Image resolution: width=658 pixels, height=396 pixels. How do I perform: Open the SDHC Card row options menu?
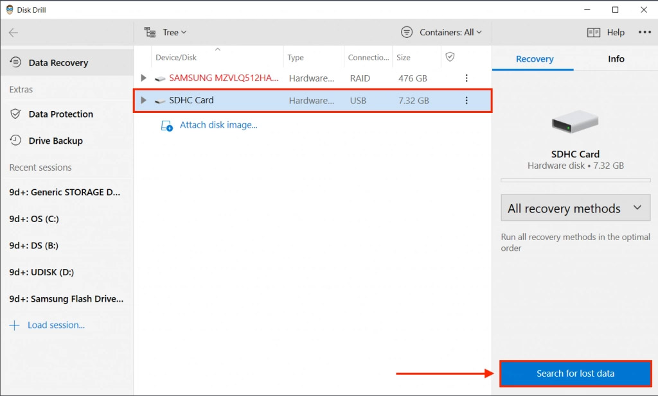coord(467,100)
